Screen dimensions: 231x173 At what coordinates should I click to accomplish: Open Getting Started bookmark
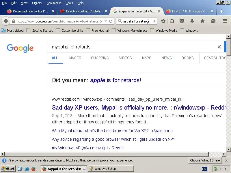pyautogui.click(x=40, y=31)
